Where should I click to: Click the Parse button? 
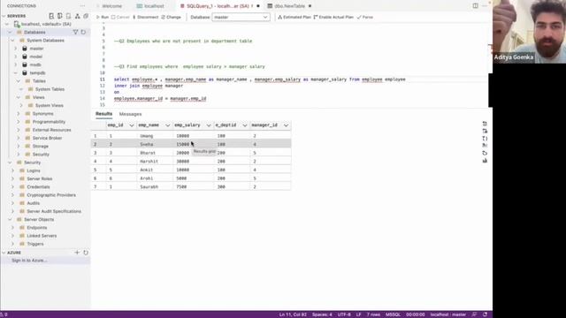coord(365,17)
